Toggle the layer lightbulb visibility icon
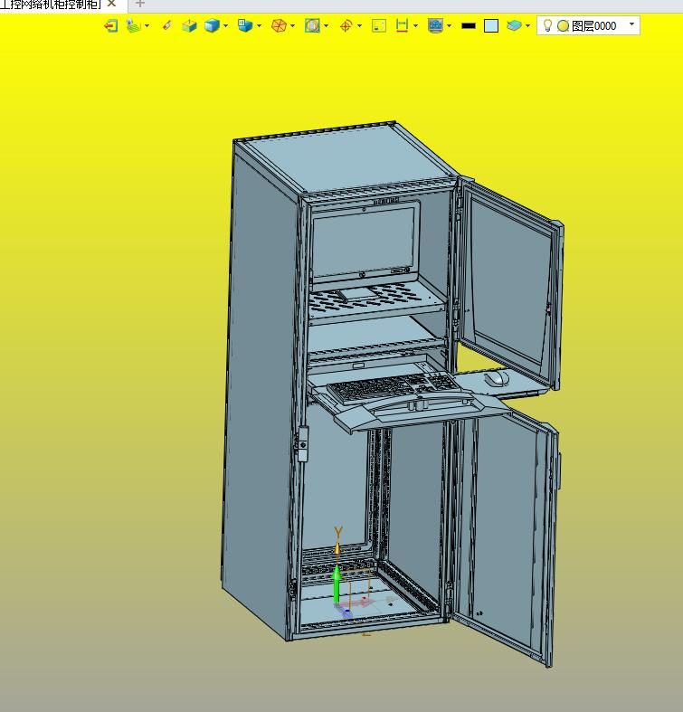This screenshot has height=712, width=683. coord(547,25)
